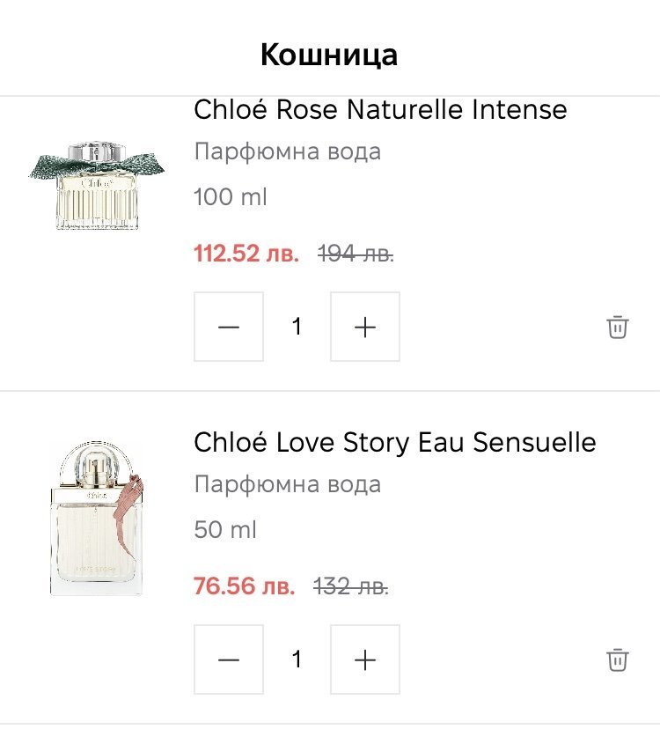
Task: Open the Chloé Rose Naturelle Intense product title
Action: (380, 110)
